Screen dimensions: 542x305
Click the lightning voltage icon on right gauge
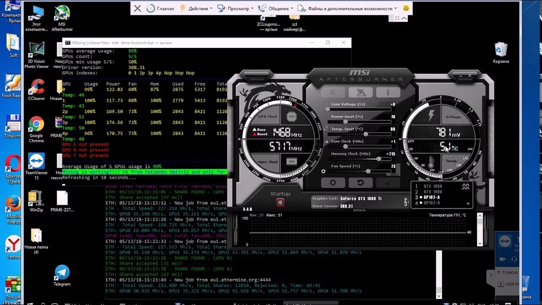click(x=431, y=116)
